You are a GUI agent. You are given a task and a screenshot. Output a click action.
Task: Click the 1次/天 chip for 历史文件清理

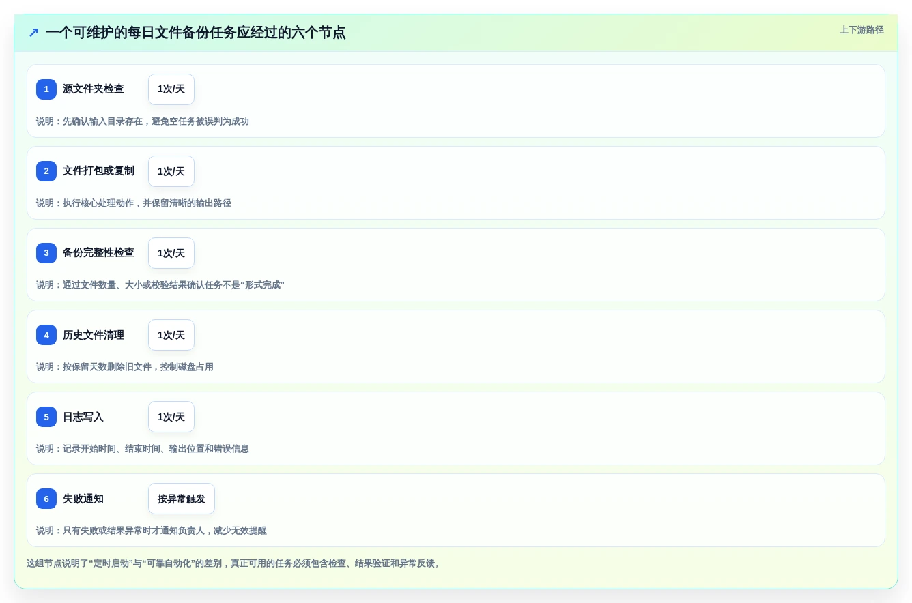(x=171, y=335)
